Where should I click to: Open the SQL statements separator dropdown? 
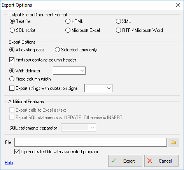coord(79,128)
